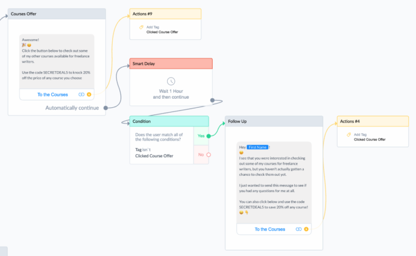Click Clicked Course Offer in Condition node
Image resolution: width=416 pixels, height=256 pixels.
tap(154, 156)
